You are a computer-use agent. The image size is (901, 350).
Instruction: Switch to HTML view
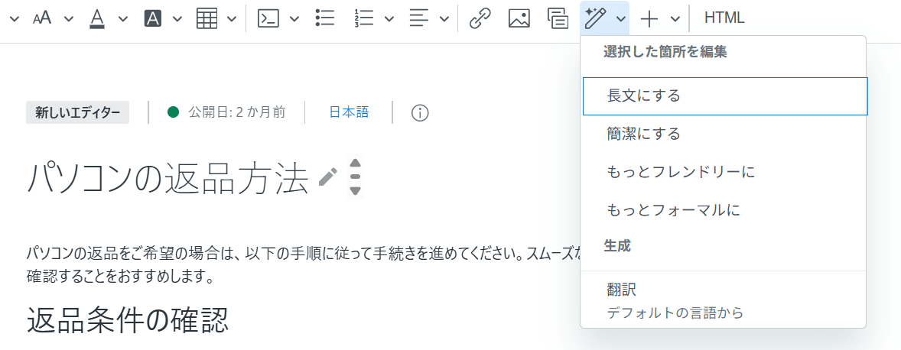[x=724, y=18]
